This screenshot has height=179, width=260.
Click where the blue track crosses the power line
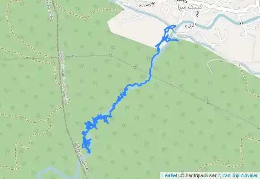[x=151, y=75]
